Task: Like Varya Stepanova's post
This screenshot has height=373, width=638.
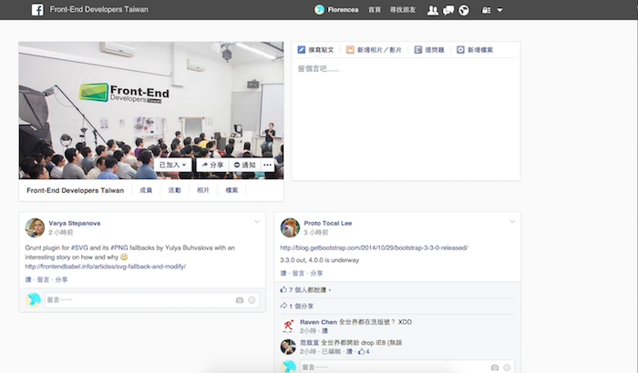Action: coord(28,279)
